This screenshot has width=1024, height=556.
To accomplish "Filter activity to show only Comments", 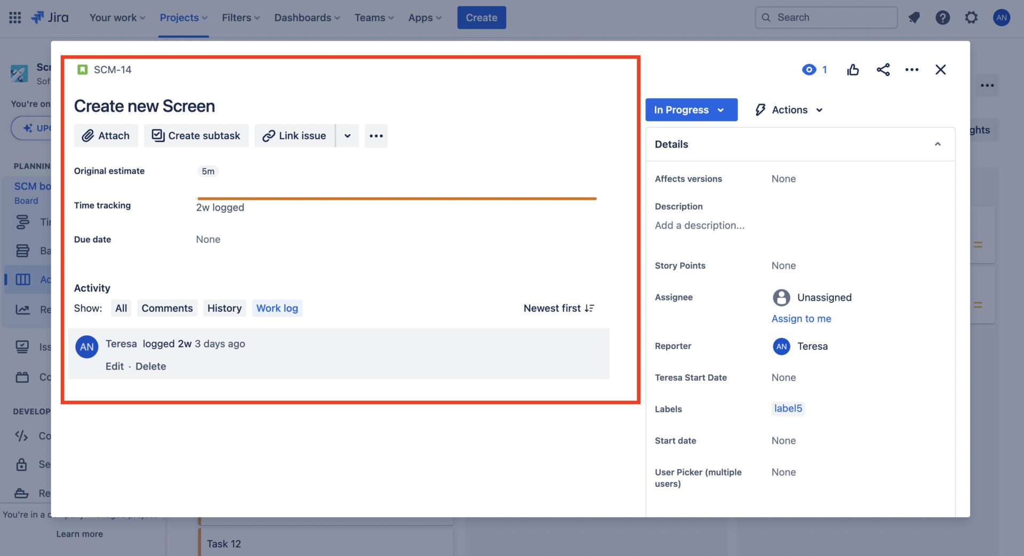I will pos(167,308).
